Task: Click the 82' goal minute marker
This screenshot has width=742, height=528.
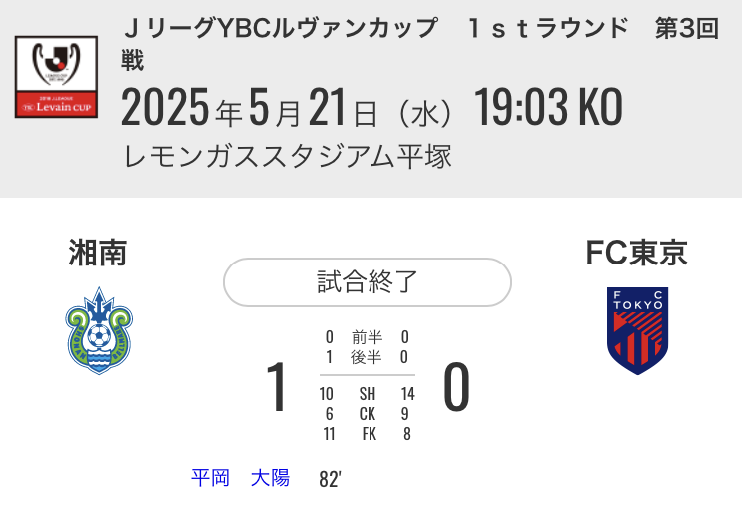Action: [x=330, y=479]
